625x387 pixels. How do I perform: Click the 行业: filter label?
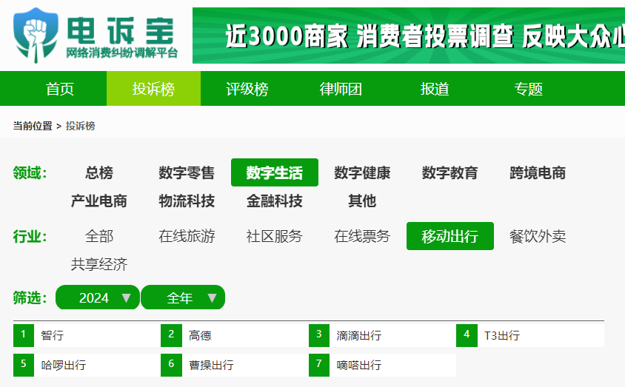coord(30,237)
